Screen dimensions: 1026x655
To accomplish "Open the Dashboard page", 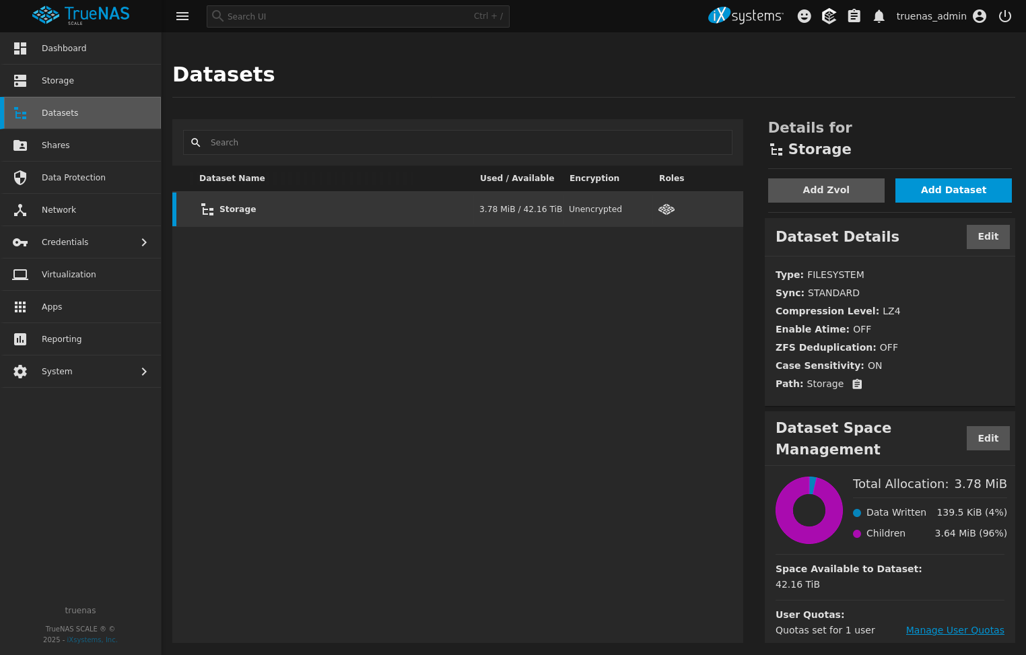I will (x=64, y=48).
